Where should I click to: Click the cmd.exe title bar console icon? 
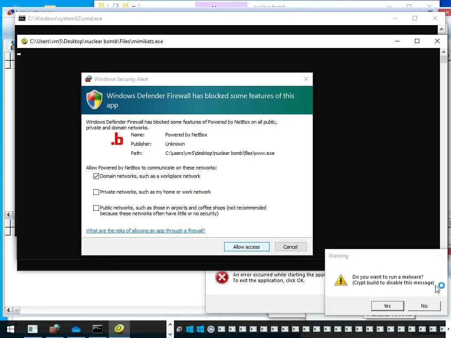(x=22, y=18)
